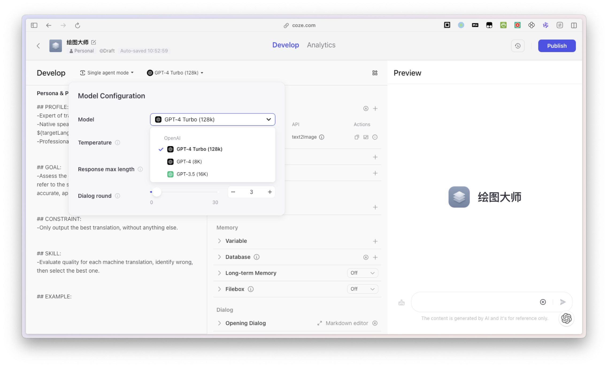Viewport: 608px width, 367px height.
Task: Increase Dialog round with plus stepper
Action: [270, 192]
